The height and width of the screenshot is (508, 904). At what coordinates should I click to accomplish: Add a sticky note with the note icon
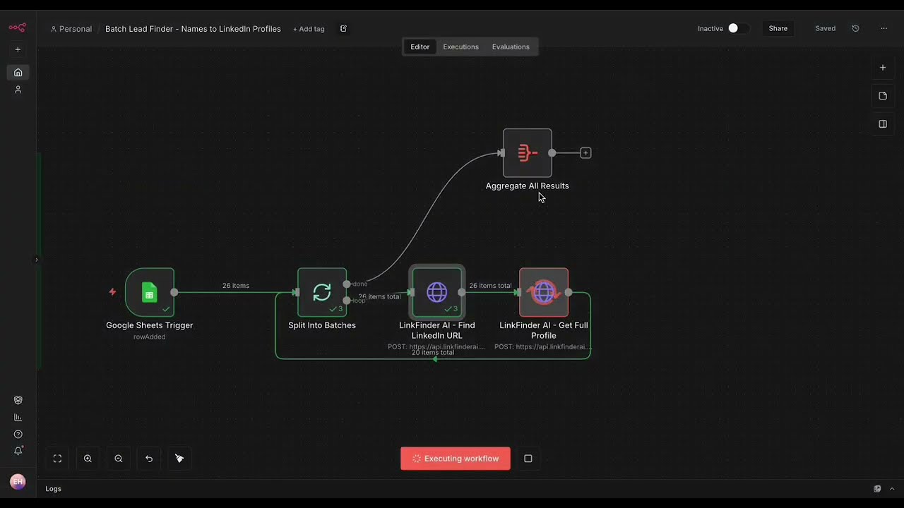[x=882, y=96]
